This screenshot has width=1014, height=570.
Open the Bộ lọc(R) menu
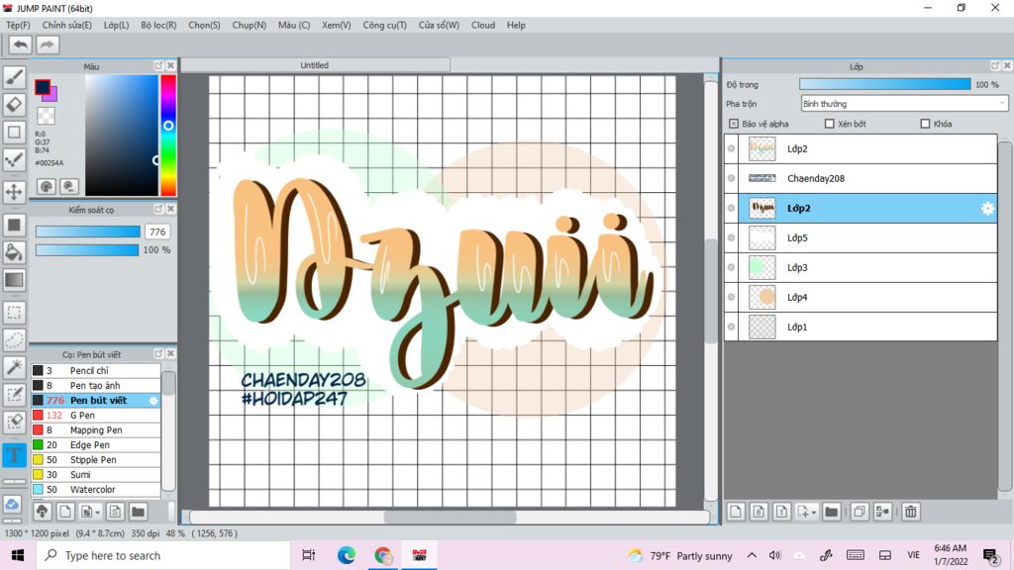pos(158,25)
